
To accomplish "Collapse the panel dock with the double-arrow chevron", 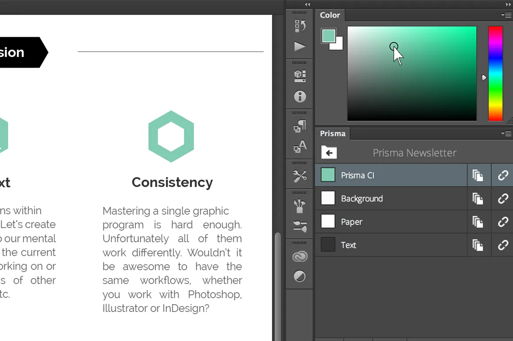I will 307,4.
